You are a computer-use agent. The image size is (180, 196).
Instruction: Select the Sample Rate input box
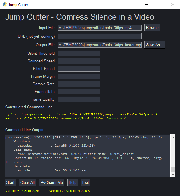79,84
